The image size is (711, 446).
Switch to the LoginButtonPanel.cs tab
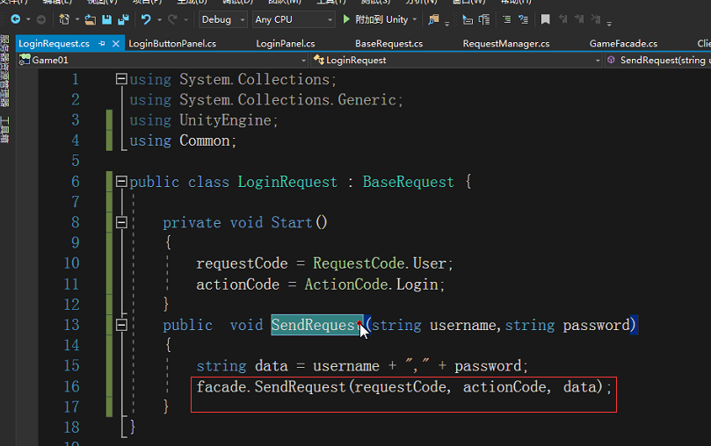[x=172, y=44]
